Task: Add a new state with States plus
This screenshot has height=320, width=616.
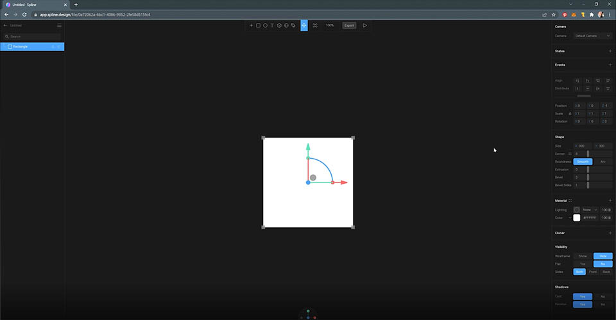Action: pyautogui.click(x=610, y=51)
